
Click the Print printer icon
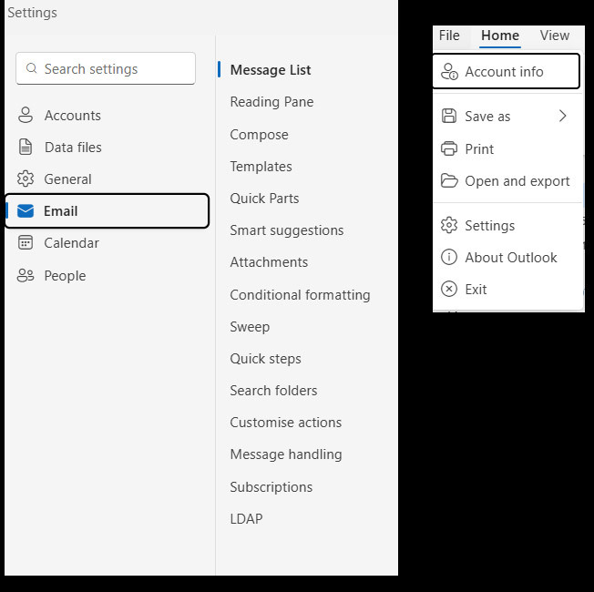point(449,148)
